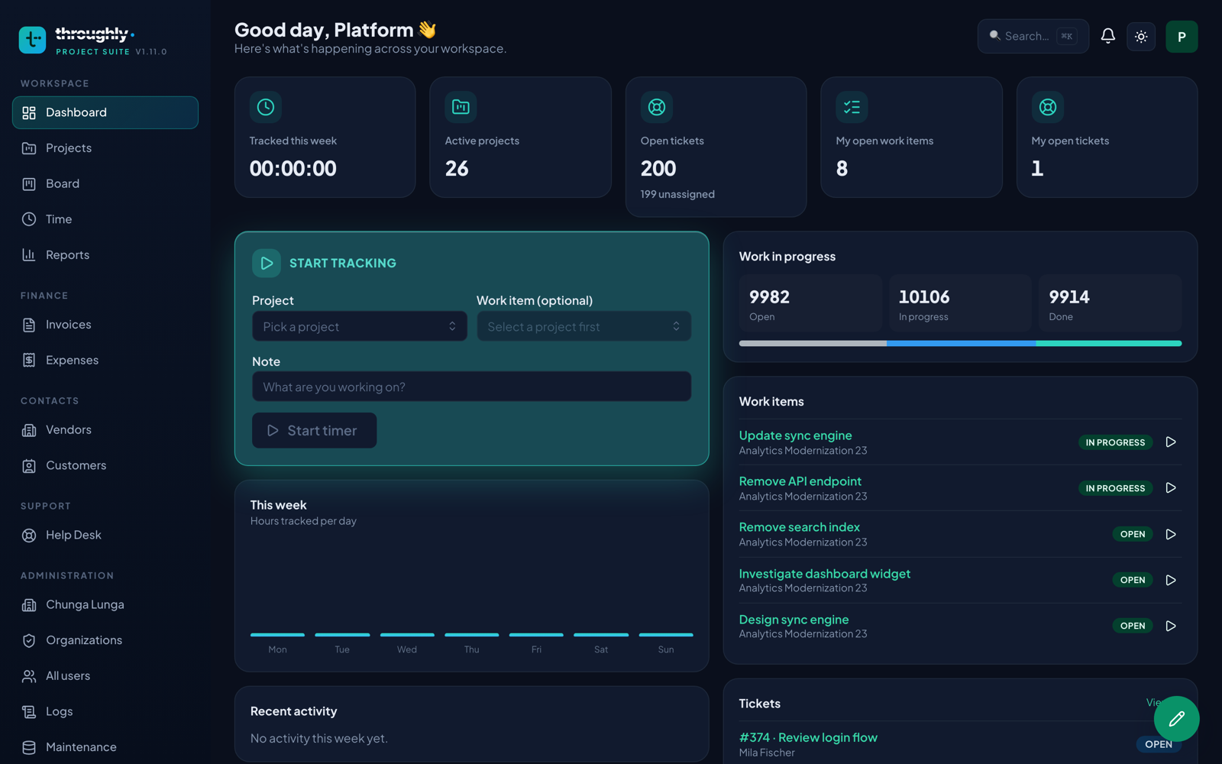
Task: Click the 10106 In progress stat tile
Action: [x=960, y=303]
